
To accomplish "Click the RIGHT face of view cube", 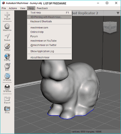I will 113,27.
